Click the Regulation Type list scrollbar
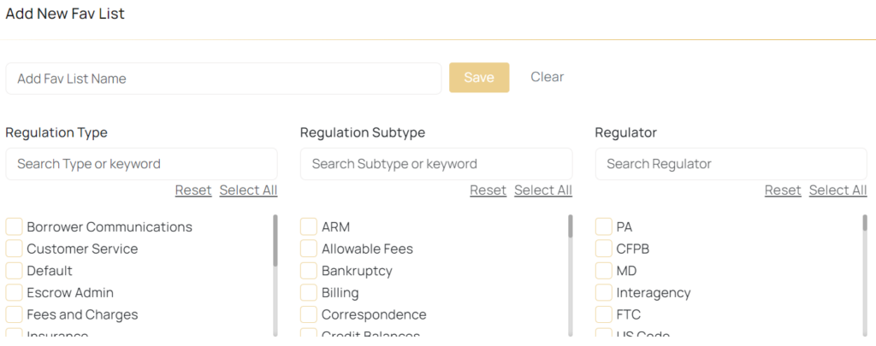The image size is (876, 346). click(x=275, y=240)
